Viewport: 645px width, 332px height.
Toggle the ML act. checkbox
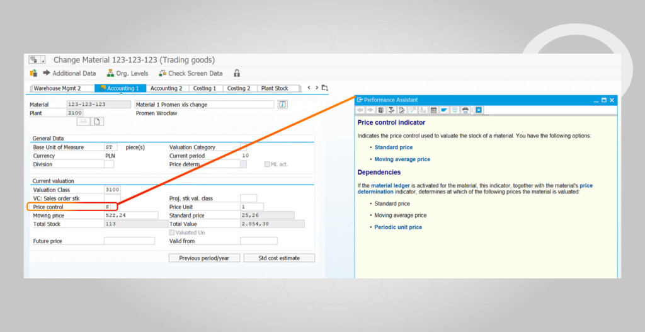coord(267,164)
